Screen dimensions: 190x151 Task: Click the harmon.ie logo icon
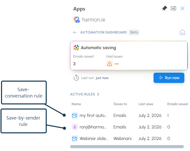click(77, 19)
